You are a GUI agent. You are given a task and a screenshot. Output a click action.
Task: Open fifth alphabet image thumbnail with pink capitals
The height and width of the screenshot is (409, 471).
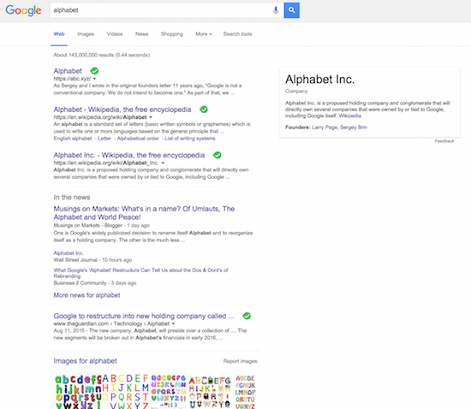(246, 391)
